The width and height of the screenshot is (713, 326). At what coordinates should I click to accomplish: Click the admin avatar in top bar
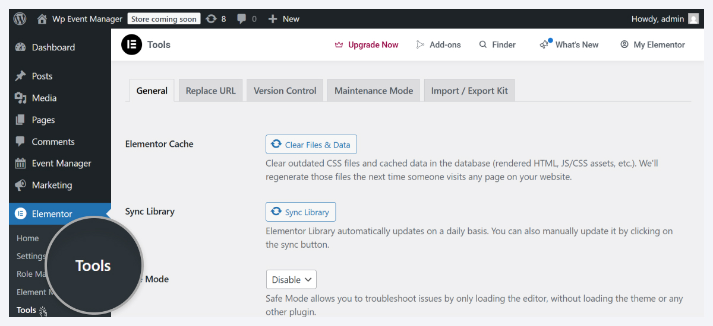(693, 19)
